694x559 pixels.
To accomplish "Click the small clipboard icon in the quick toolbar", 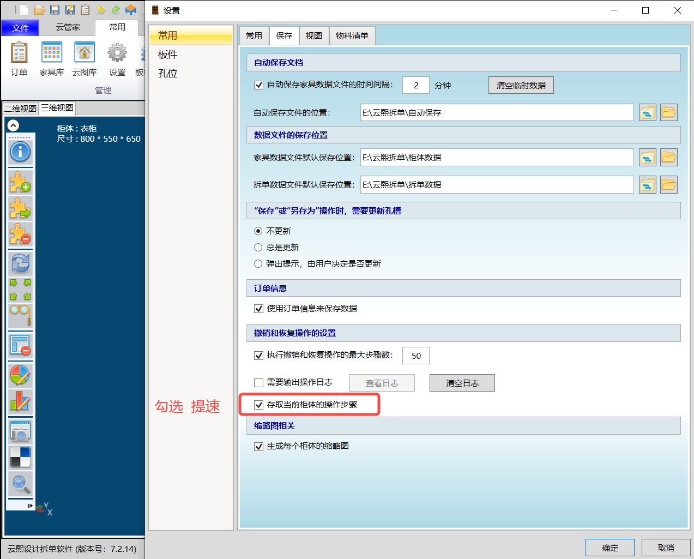I will pos(86,10).
